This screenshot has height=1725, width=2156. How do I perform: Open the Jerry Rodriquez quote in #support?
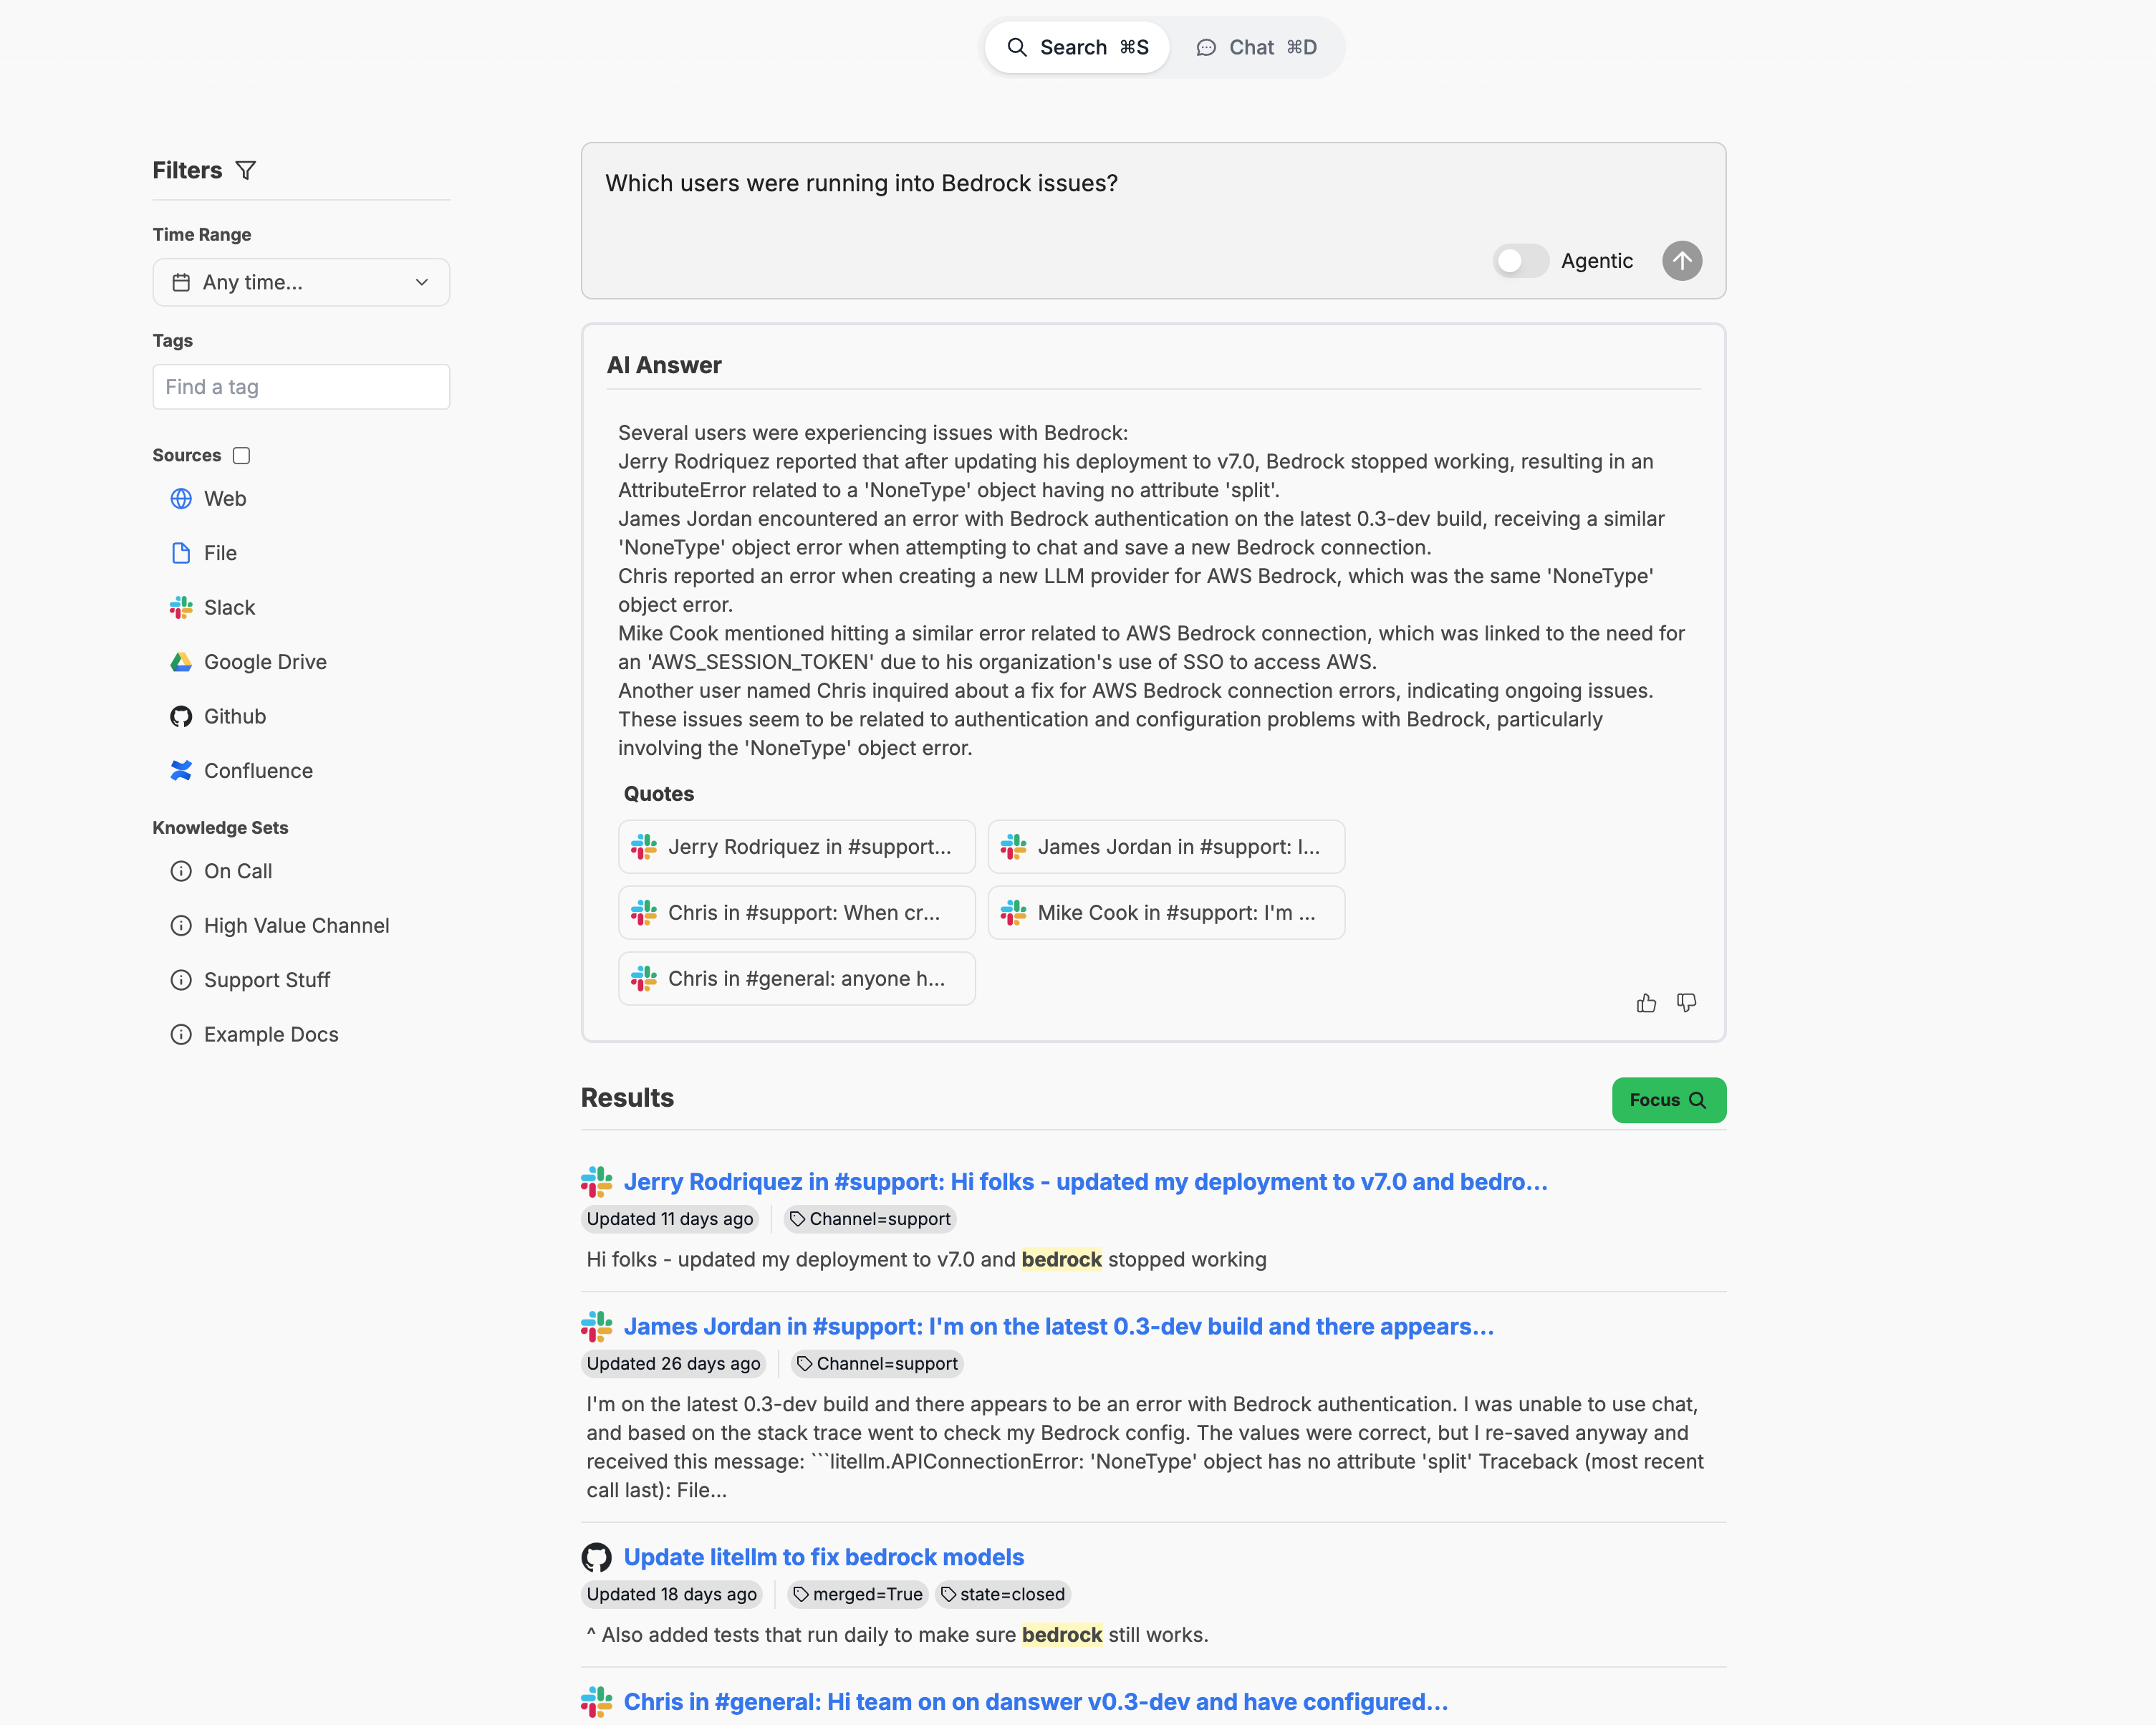click(796, 846)
